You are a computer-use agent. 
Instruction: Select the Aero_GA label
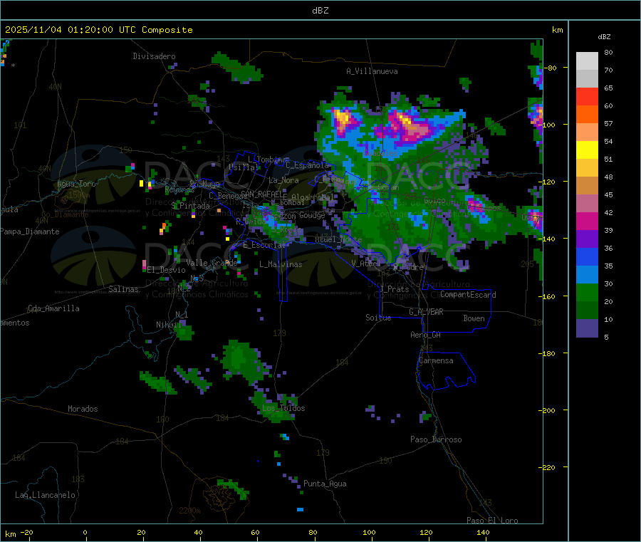pos(426,335)
